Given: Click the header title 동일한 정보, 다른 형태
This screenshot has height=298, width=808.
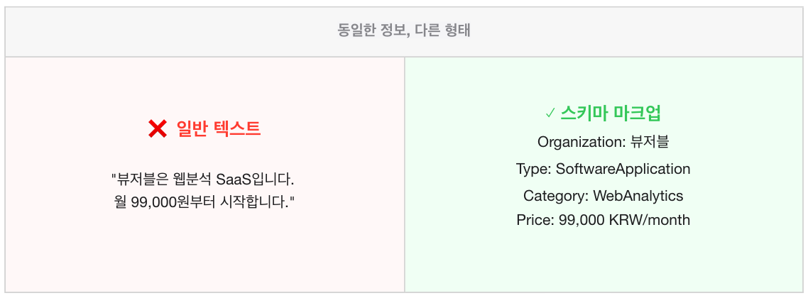Looking at the screenshot, I should [x=404, y=31].
